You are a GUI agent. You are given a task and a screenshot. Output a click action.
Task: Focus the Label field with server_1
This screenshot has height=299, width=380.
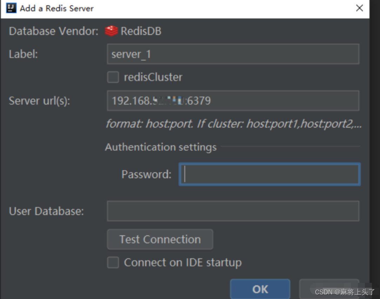tap(233, 54)
